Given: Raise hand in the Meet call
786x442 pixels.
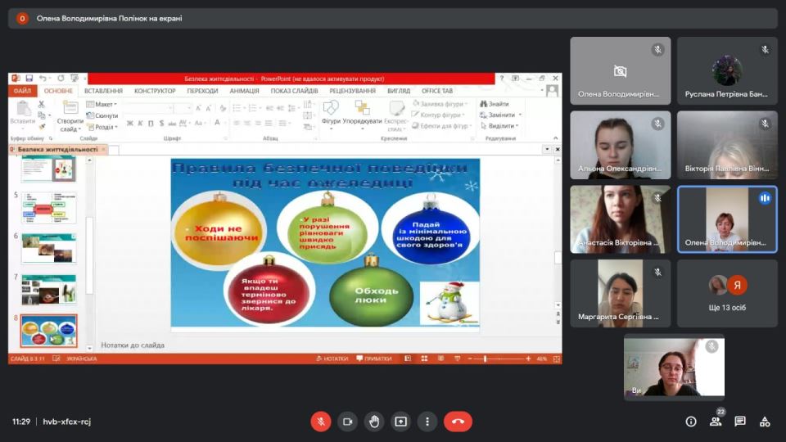Looking at the screenshot, I should [x=374, y=422].
